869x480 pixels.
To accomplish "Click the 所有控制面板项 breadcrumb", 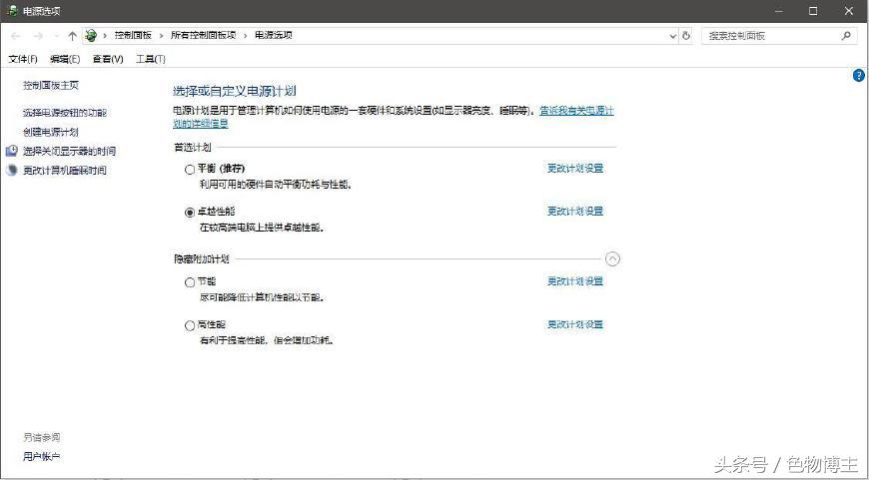I will (x=204, y=35).
